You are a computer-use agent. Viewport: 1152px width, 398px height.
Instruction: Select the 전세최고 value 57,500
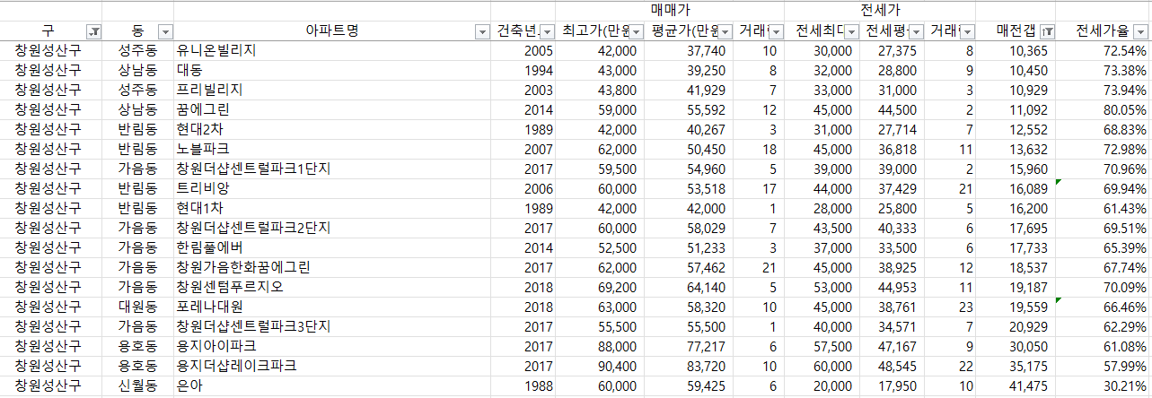pyautogui.click(x=822, y=345)
